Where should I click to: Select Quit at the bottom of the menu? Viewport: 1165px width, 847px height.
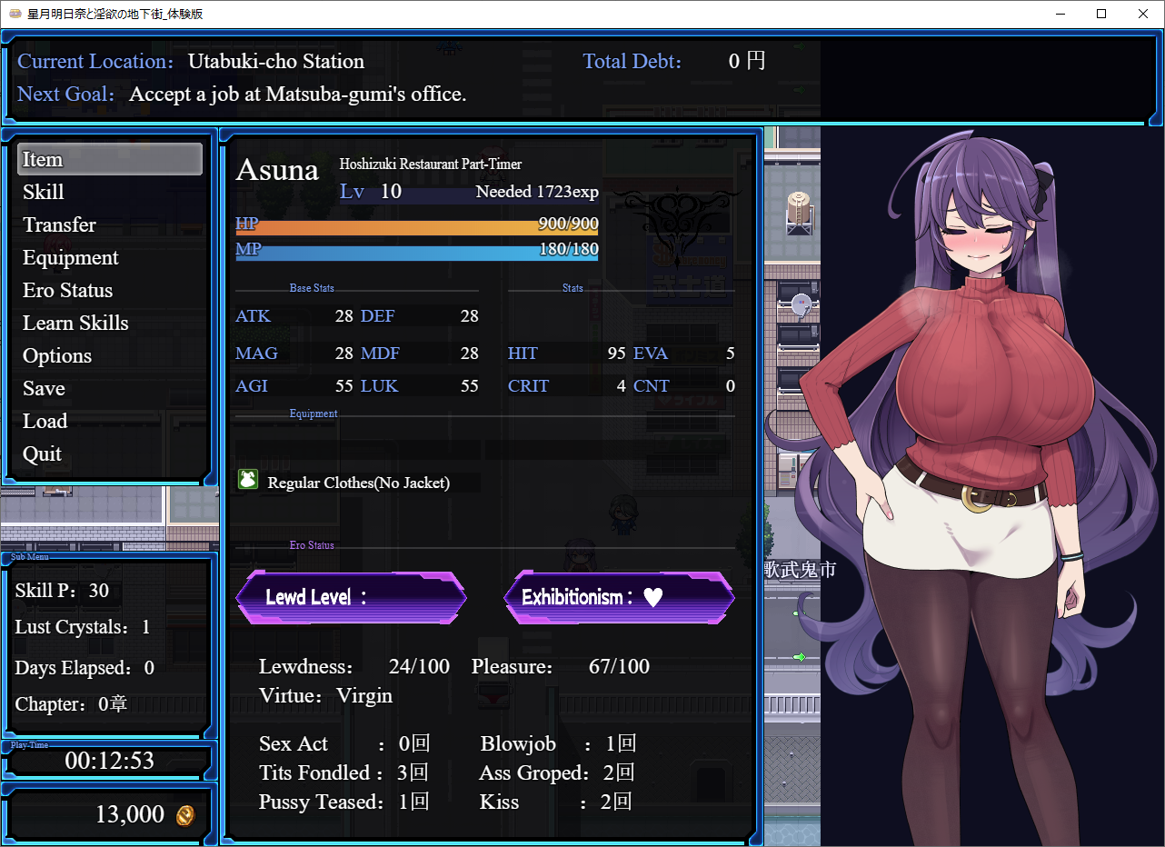click(x=43, y=453)
